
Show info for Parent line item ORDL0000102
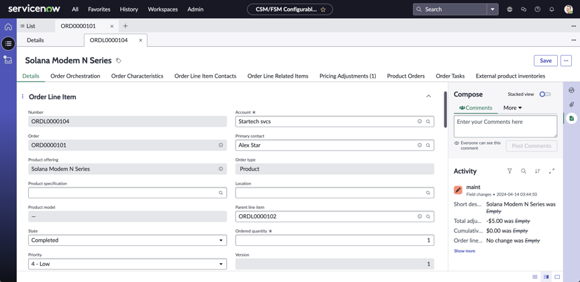420,216
